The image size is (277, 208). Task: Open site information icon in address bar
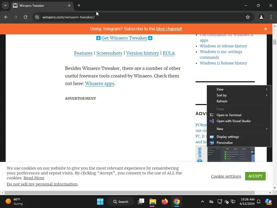[x=37, y=17]
